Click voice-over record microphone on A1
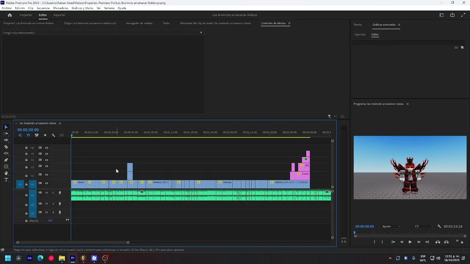The width and height of the screenshot is (470, 264). pos(60,193)
